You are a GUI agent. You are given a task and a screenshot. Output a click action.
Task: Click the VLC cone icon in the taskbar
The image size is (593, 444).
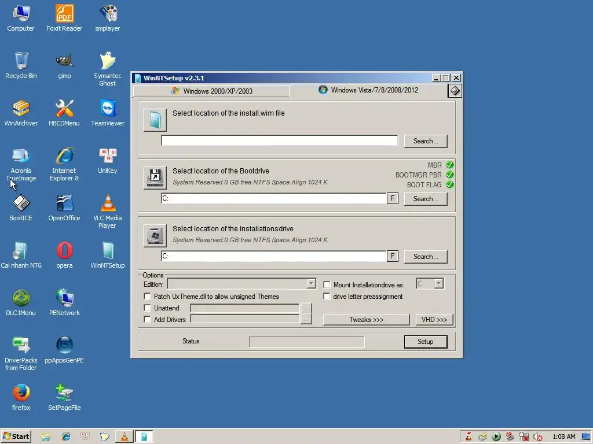click(x=124, y=437)
